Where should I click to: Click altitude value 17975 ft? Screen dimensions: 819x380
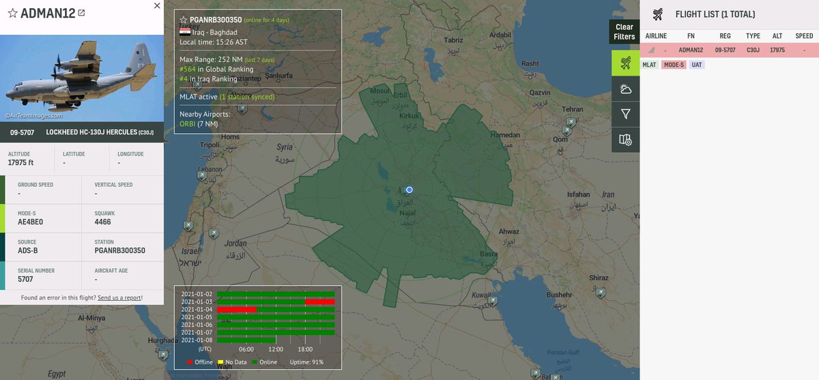click(20, 163)
